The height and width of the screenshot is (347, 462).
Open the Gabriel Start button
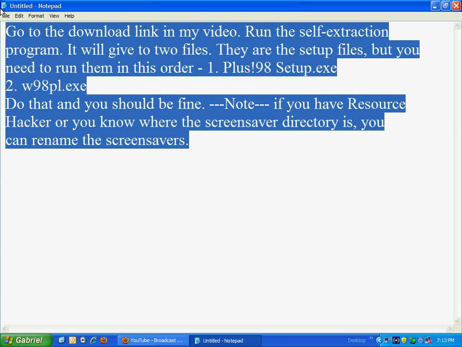(x=26, y=340)
